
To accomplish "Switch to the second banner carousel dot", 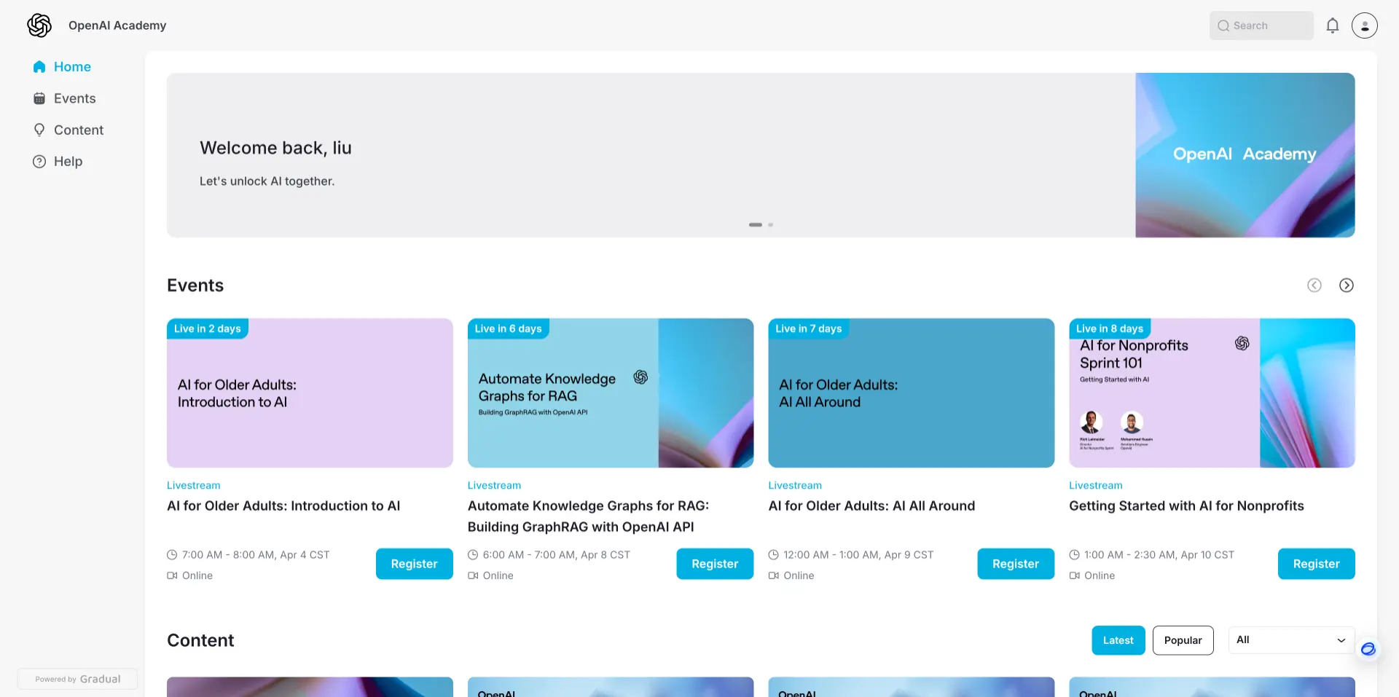I will click(771, 225).
